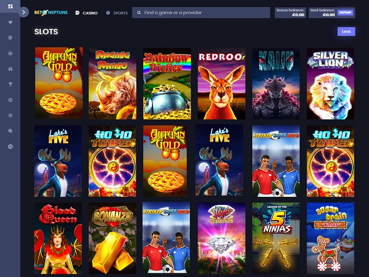Open the Blood Queen slot game
369x277 pixels.
[x=58, y=238]
